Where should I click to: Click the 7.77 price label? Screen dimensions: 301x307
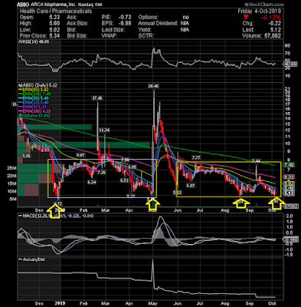pyautogui.click(x=196, y=157)
